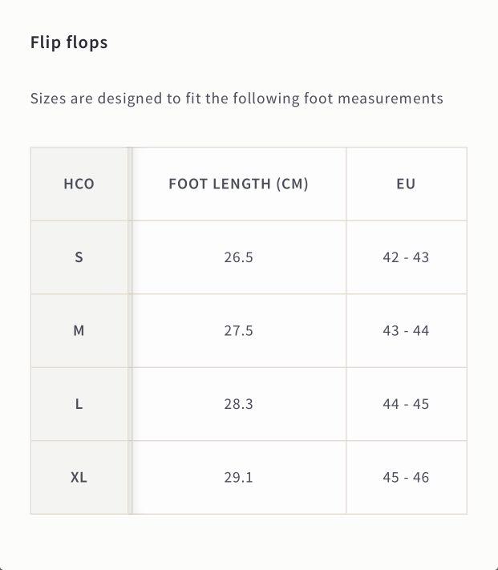Select the M size row label
Viewport: 498px width, 570px height.
click(x=79, y=331)
